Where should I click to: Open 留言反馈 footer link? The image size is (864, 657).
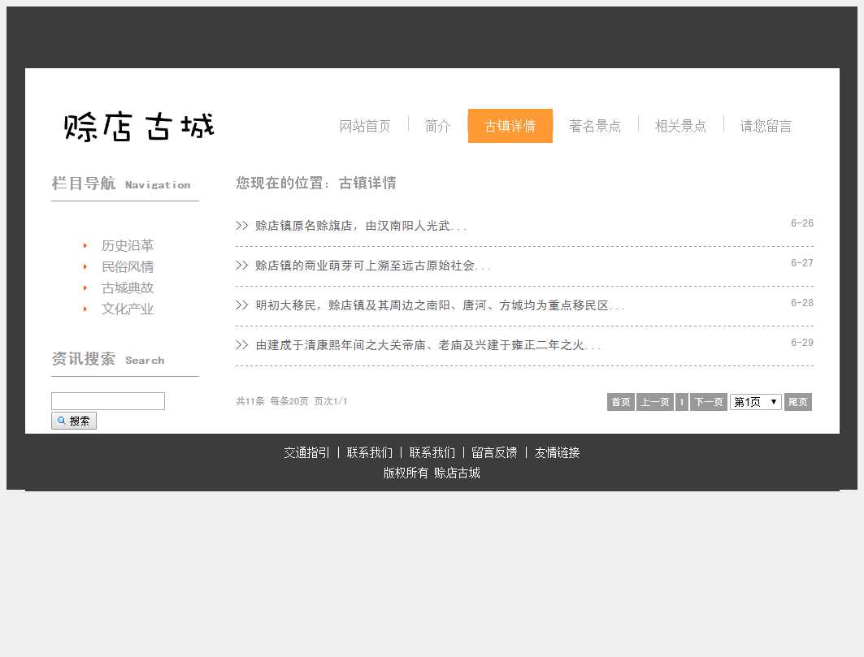(494, 452)
